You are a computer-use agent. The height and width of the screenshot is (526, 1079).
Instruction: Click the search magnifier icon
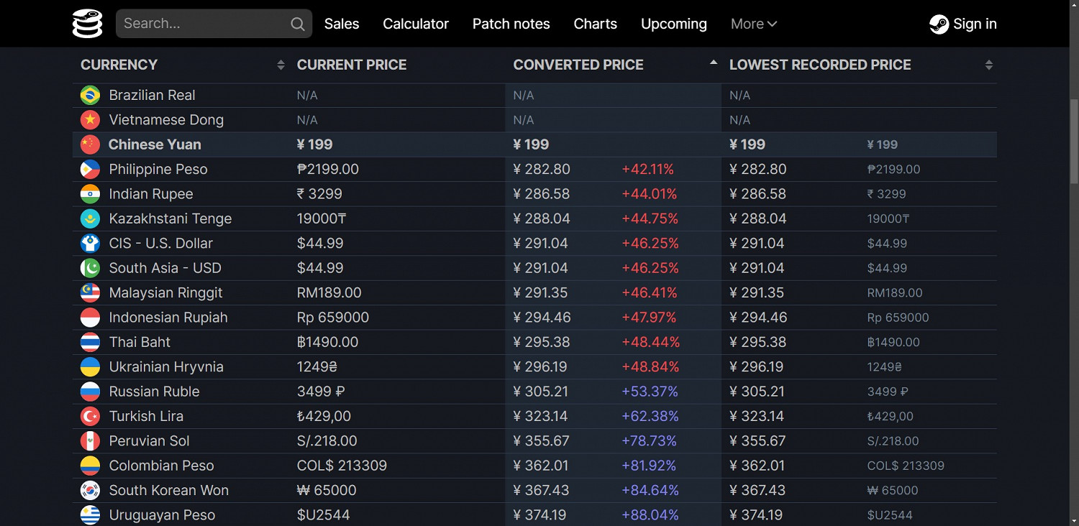click(297, 24)
